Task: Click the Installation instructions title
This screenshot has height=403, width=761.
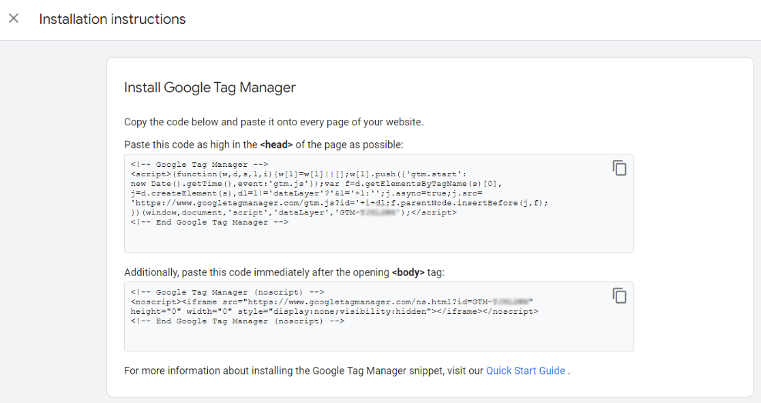Action: [112, 18]
